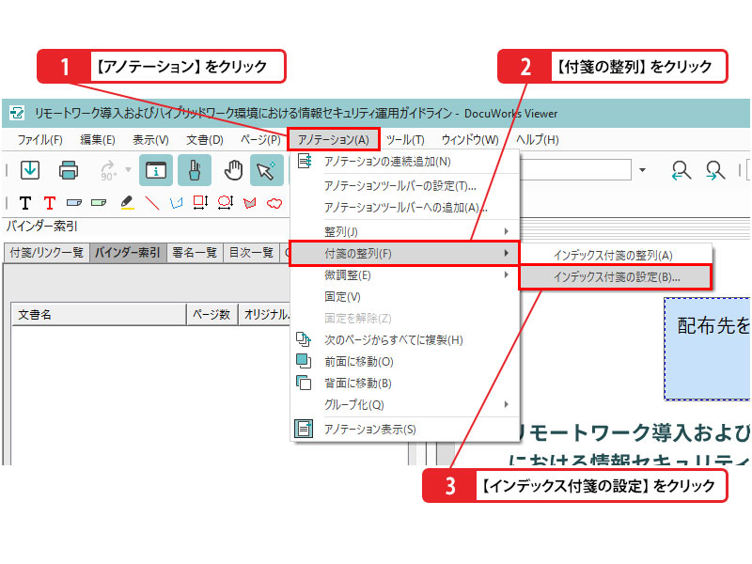The height and width of the screenshot is (564, 752).
Task: Select the blue sticky note 配布先を
Action: point(708,349)
